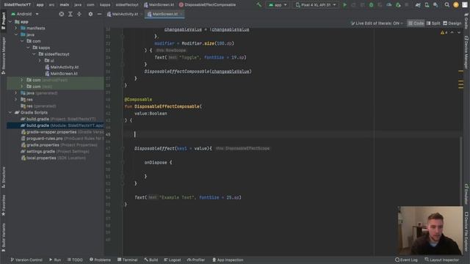Open the Version Control tool tab

[x=26, y=260]
